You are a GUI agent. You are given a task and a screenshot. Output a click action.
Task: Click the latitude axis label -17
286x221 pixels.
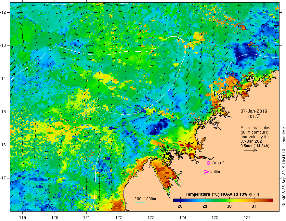(x=3, y=178)
